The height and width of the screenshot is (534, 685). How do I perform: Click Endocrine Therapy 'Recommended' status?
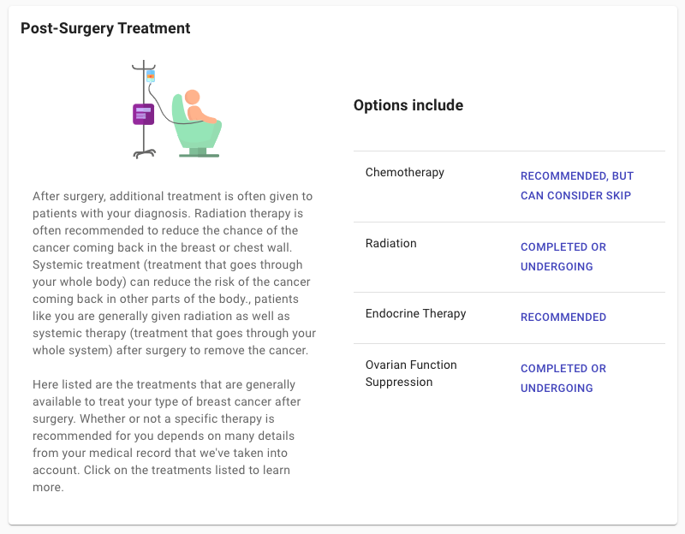coord(563,317)
